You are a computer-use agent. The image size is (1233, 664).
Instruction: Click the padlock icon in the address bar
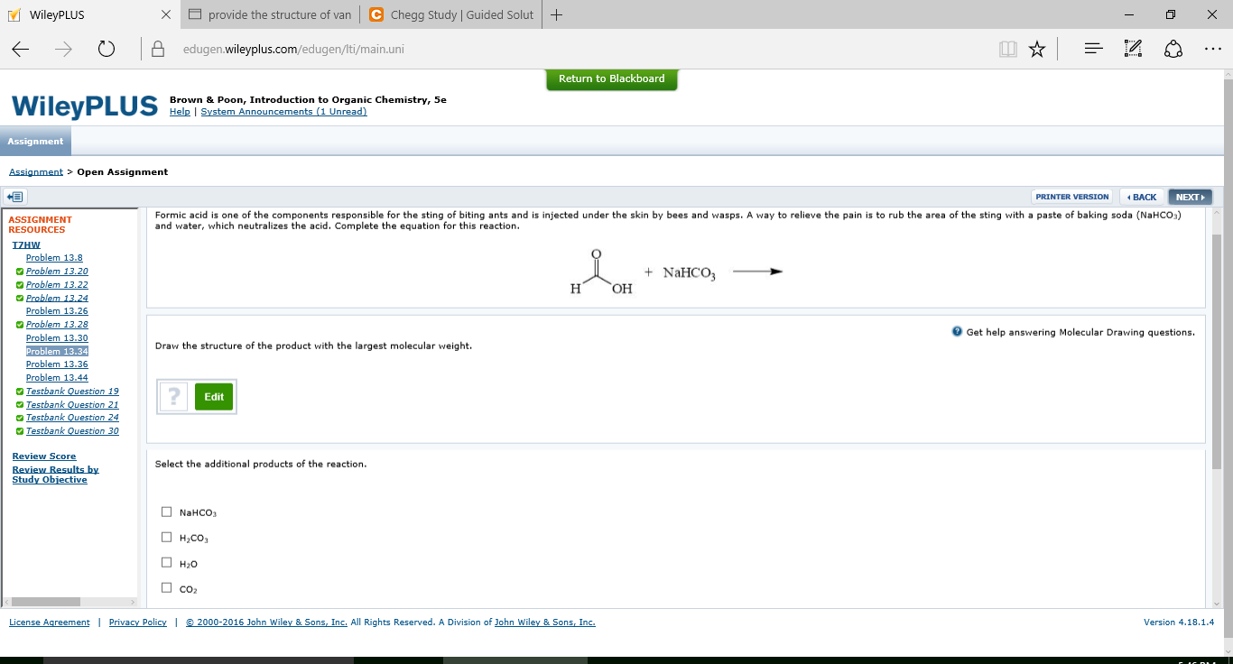tap(157, 50)
